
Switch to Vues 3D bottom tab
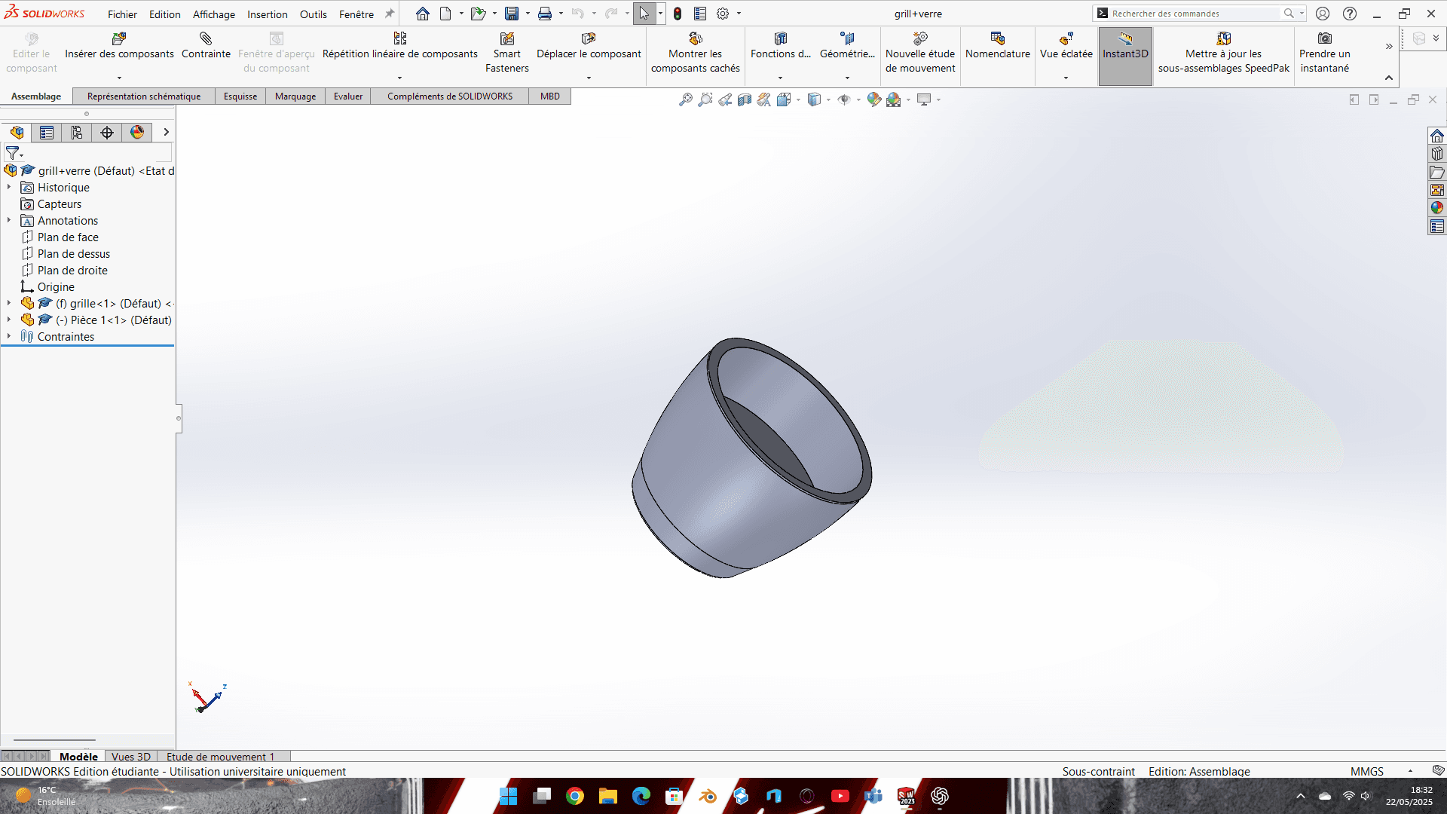click(x=131, y=757)
